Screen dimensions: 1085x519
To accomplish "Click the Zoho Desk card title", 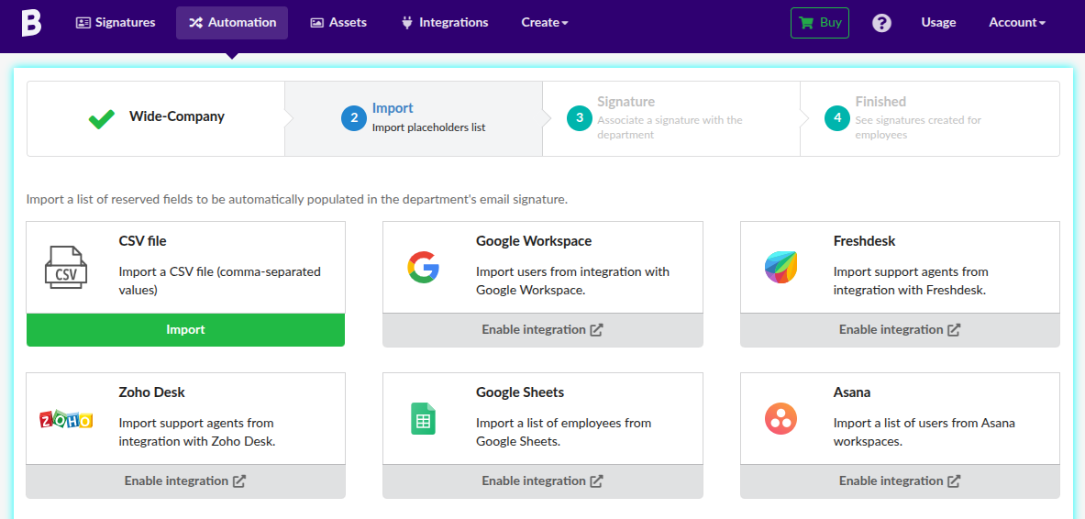I will tap(151, 392).
